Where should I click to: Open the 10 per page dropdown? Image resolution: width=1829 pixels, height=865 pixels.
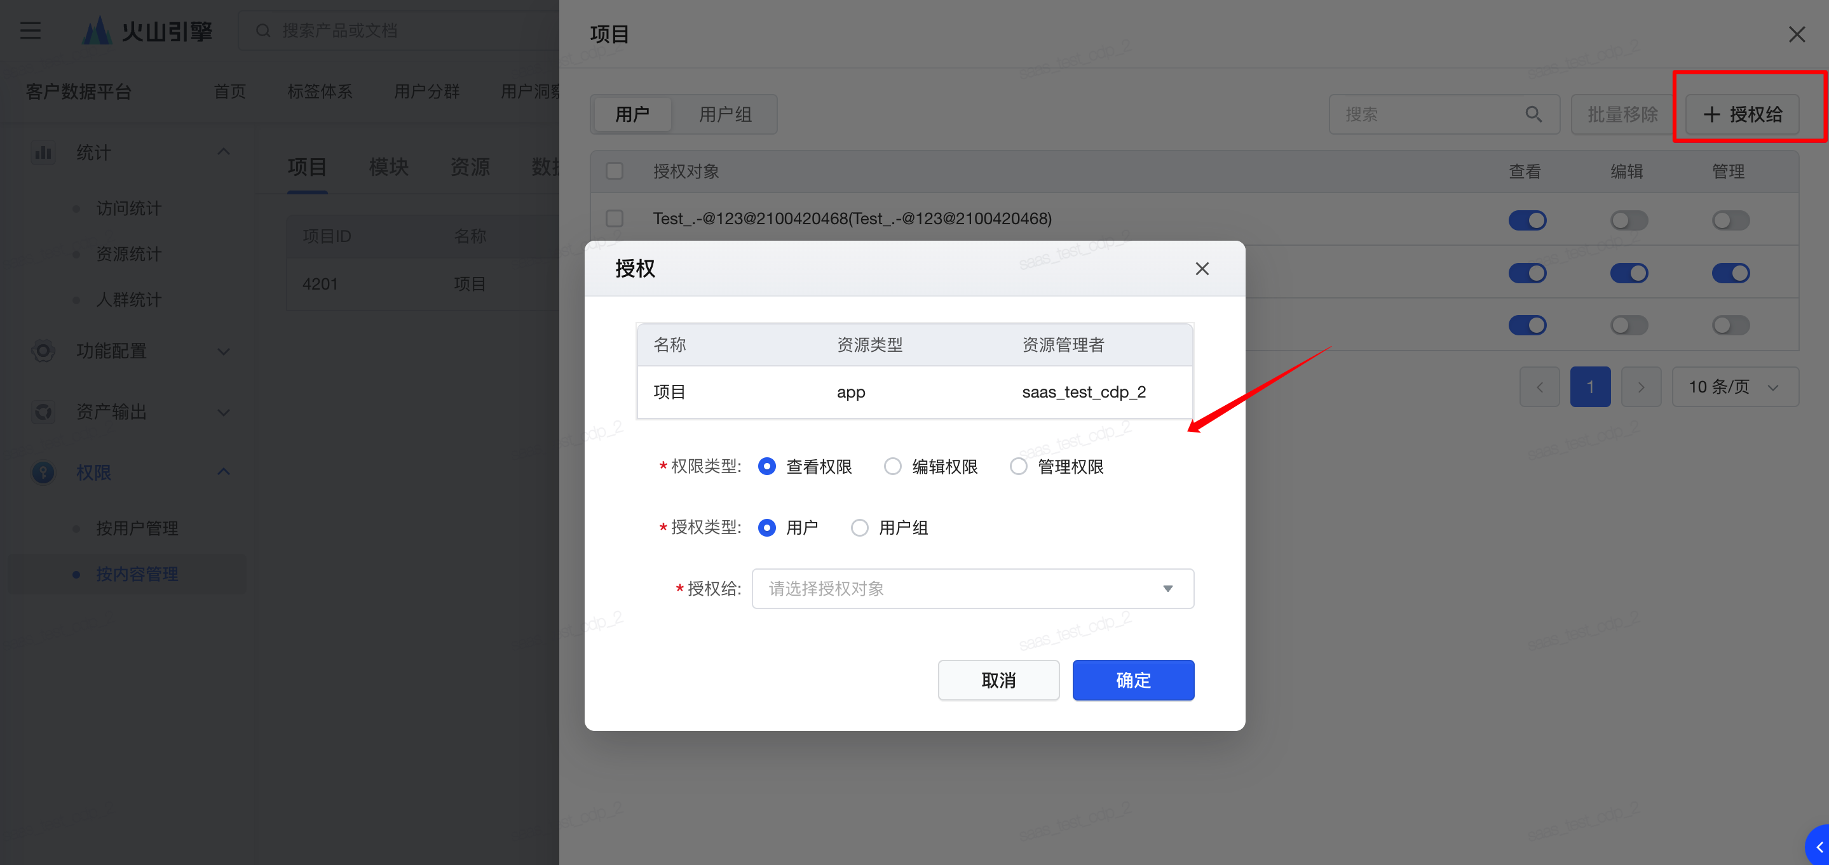coord(1734,387)
